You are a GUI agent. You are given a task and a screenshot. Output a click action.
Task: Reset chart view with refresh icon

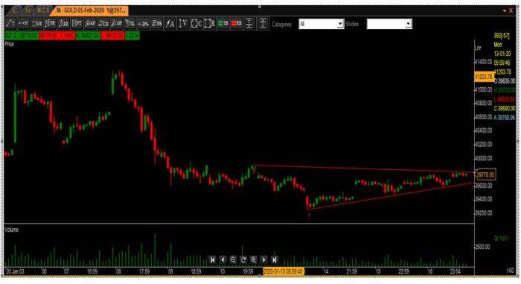tap(243, 259)
